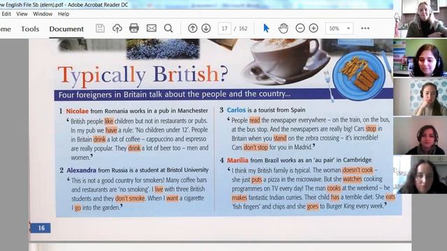Print the document with printer icon
This screenshot has width=447, height=251.
[x=134, y=28]
